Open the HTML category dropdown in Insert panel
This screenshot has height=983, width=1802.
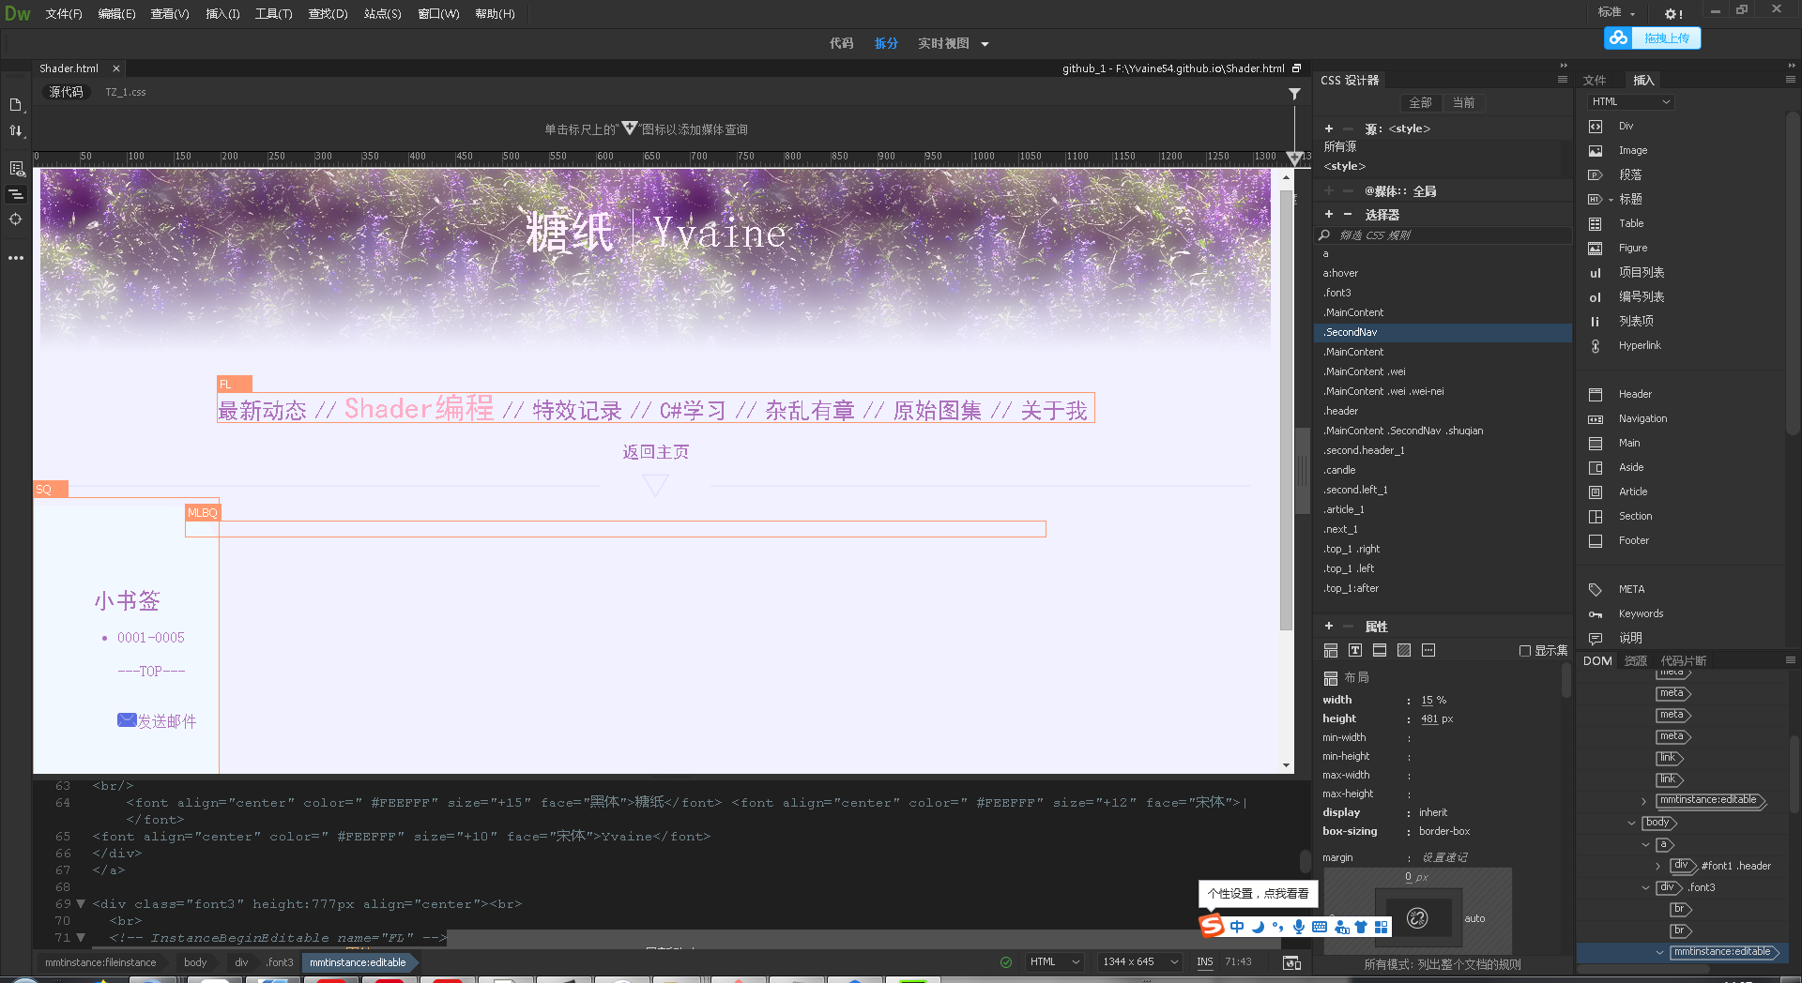pyautogui.click(x=1631, y=101)
